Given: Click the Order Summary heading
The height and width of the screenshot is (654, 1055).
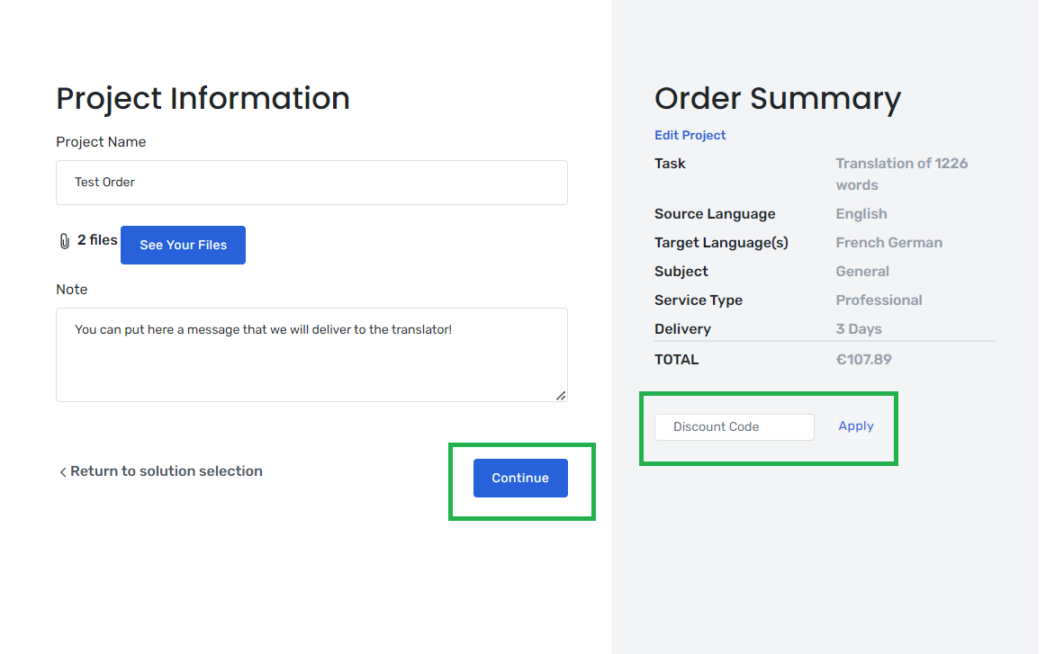Looking at the screenshot, I should click(x=778, y=99).
